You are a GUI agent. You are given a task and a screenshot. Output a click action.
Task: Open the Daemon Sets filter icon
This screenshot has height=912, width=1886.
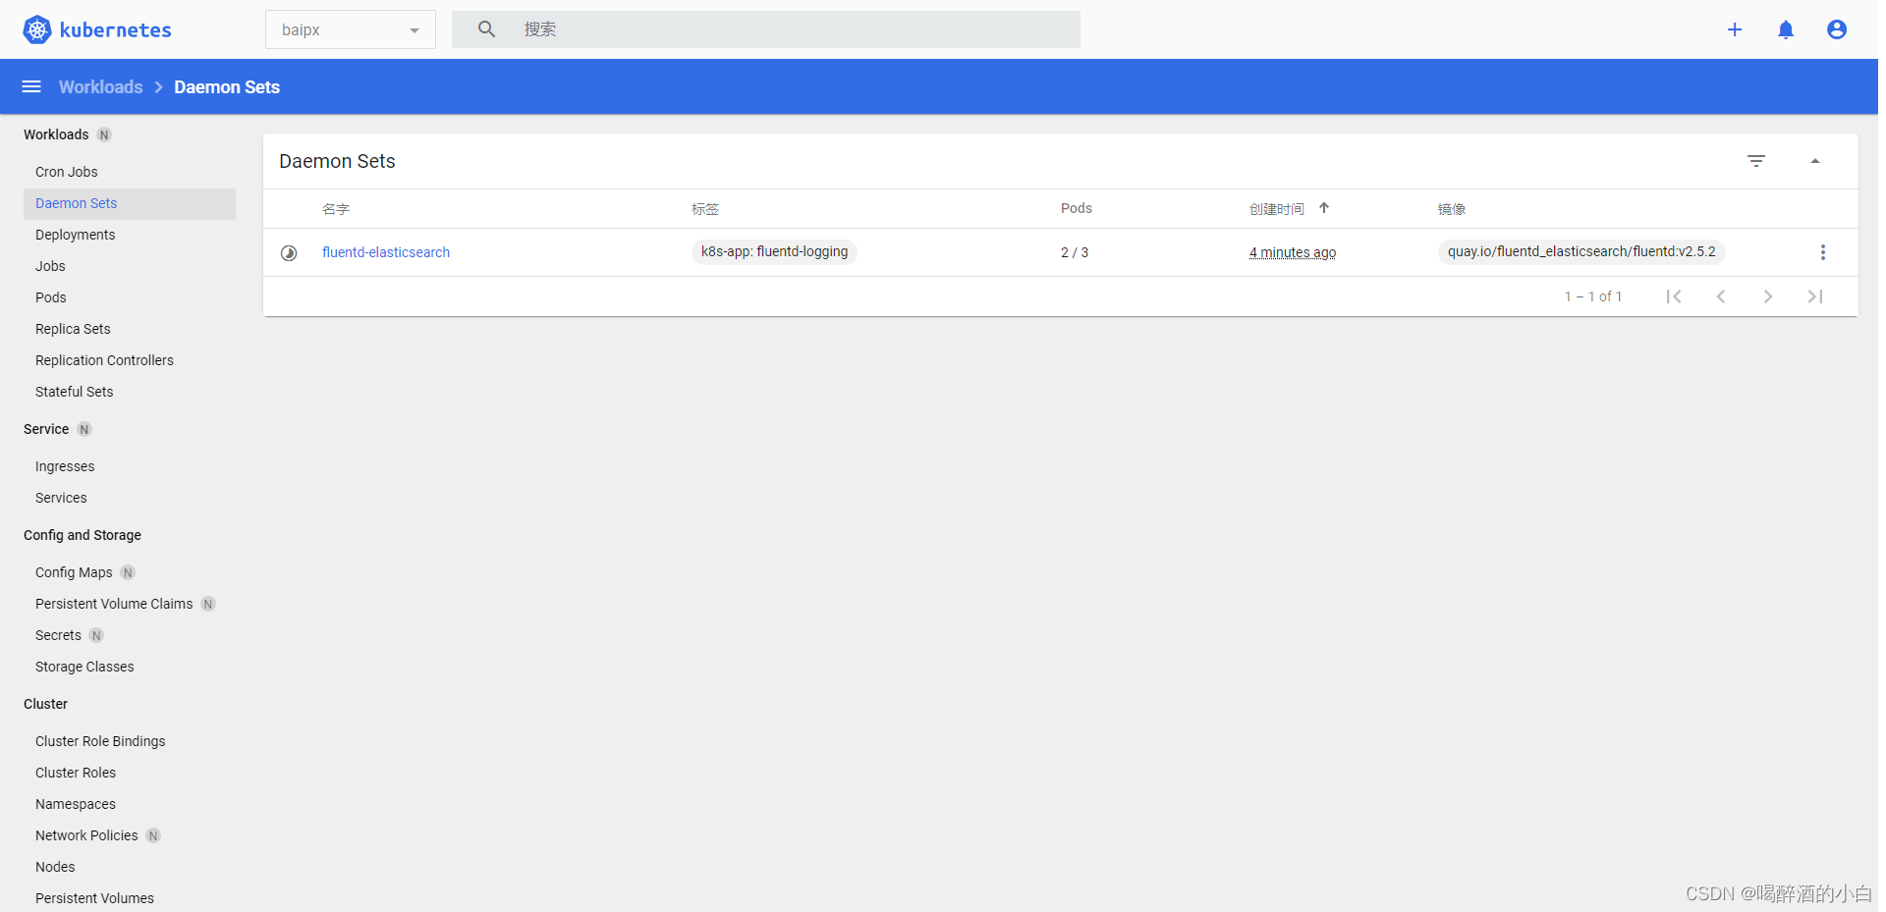[1756, 161]
